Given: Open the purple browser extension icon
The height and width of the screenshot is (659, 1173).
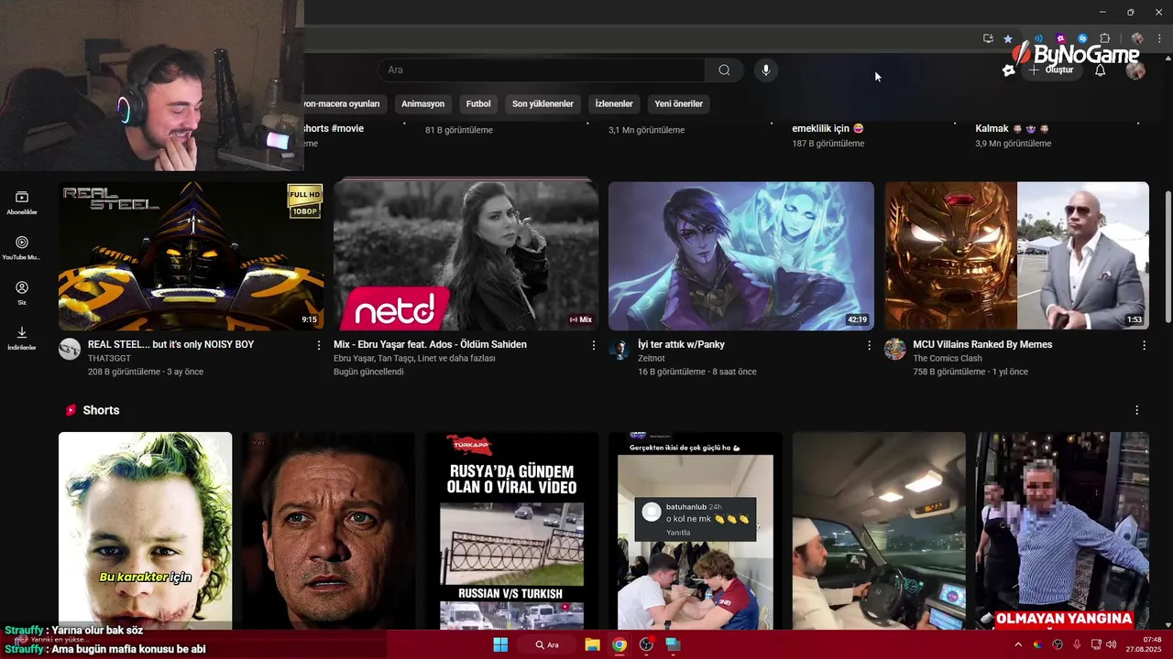Looking at the screenshot, I should tap(1060, 38).
